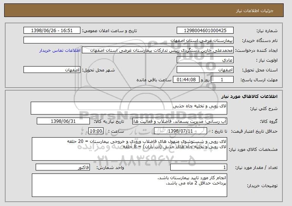Click the remaining days field showing 1
Screen dimensions: 292x206
point(222,80)
